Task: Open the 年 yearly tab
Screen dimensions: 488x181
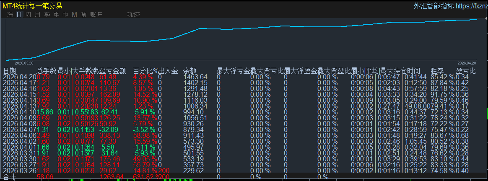Action: click(56, 14)
